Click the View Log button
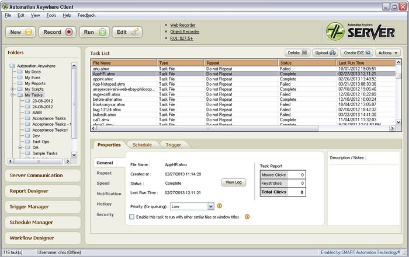Image resolution: width=409 pixels, height=257 pixels. click(x=233, y=182)
